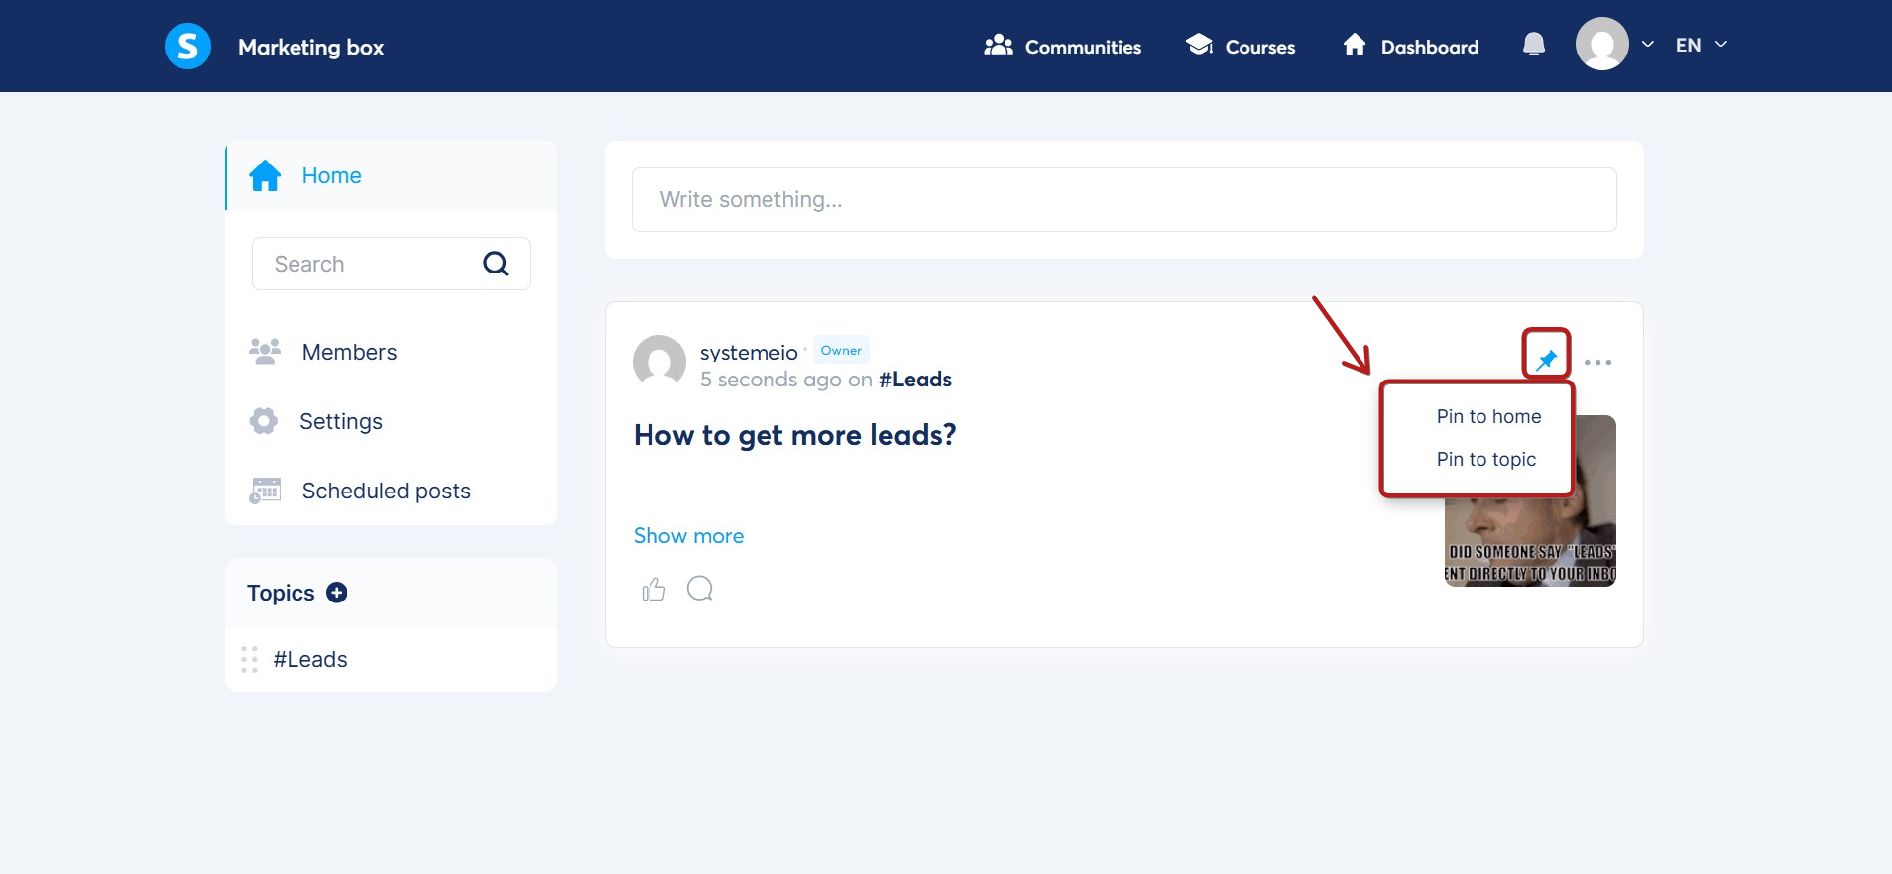Screen dimensions: 1892x874
Task: Add a new topic with the plus icon
Action: tap(337, 593)
